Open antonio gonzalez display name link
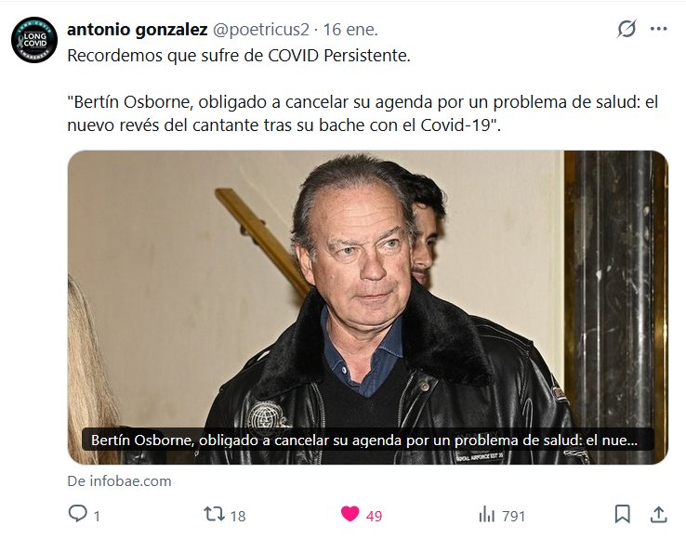Viewport: 686px width, 539px height. tap(138, 30)
